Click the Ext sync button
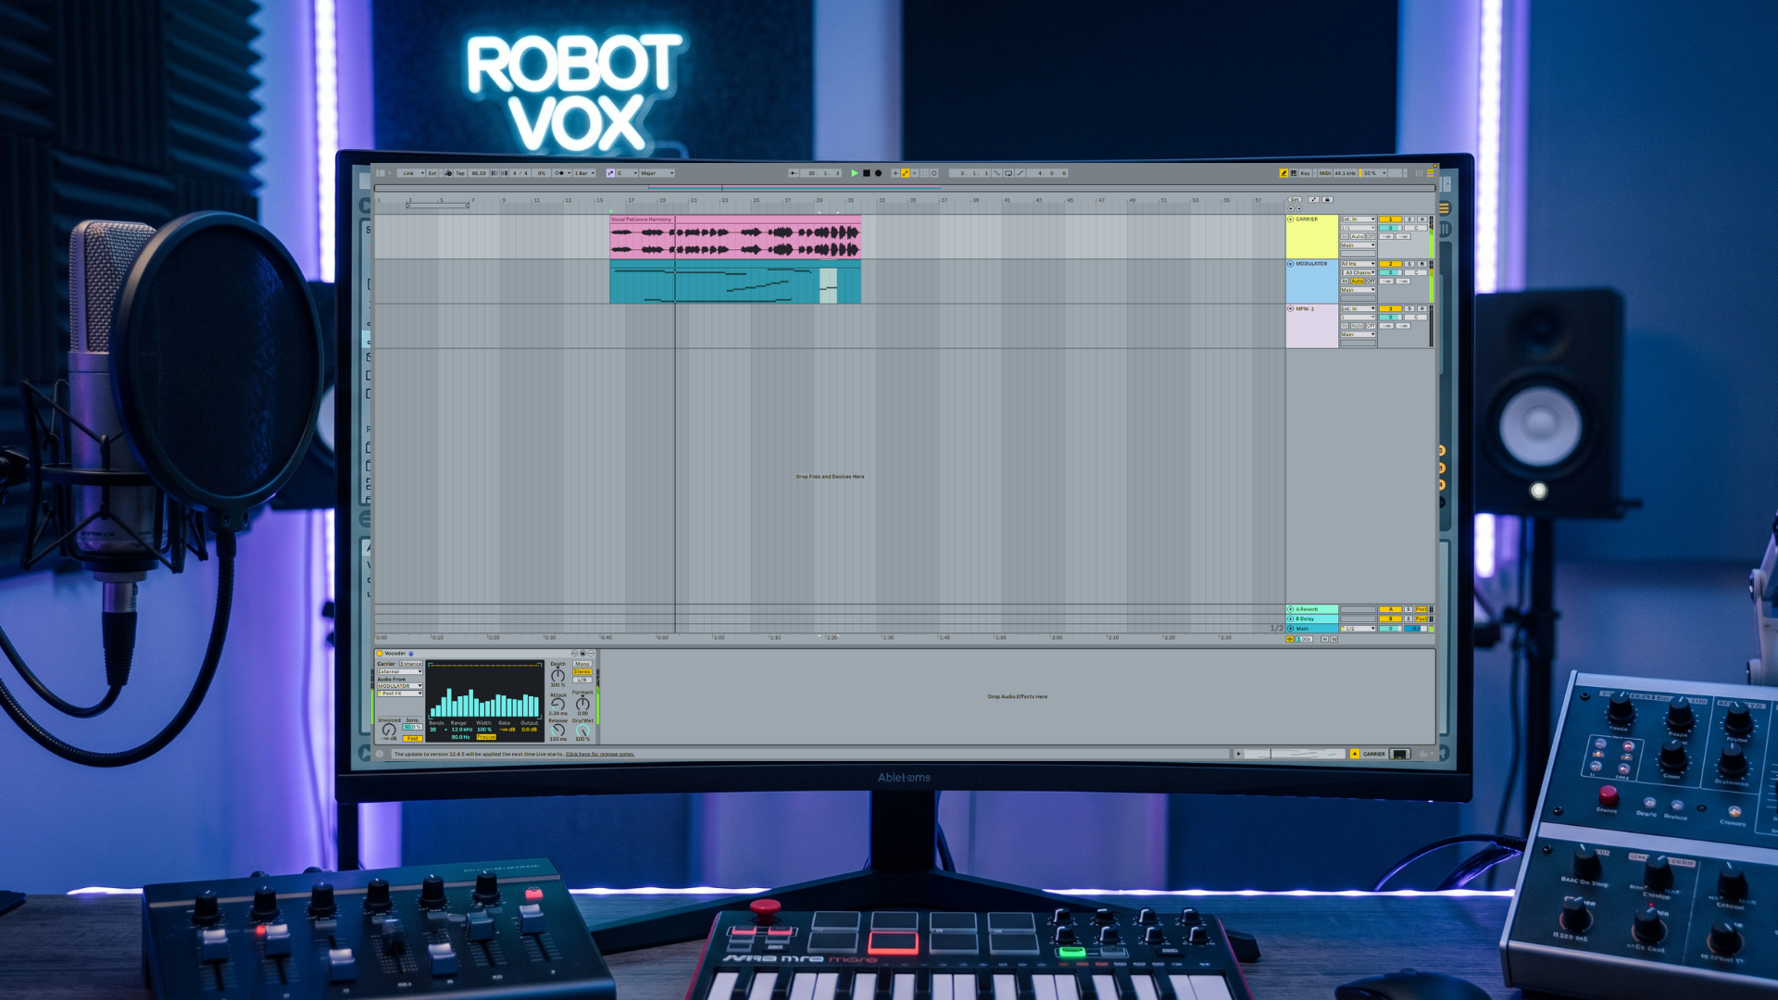 [432, 173]
